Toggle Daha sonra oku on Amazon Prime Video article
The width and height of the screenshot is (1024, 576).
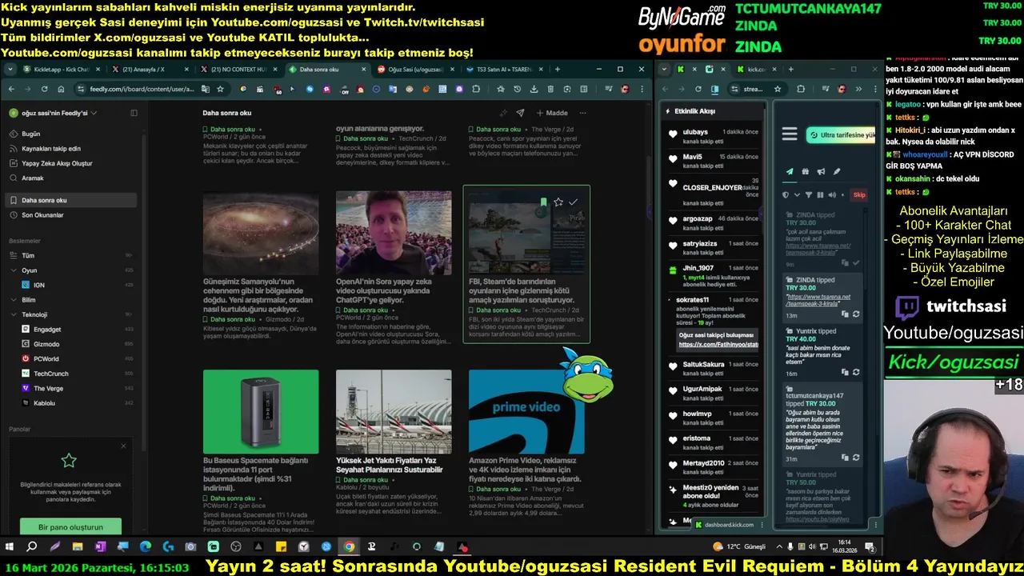(494, 489)
